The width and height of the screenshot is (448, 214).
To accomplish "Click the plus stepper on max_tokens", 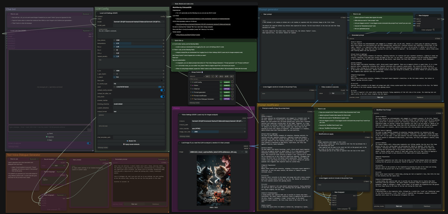I will click(164, 40).
